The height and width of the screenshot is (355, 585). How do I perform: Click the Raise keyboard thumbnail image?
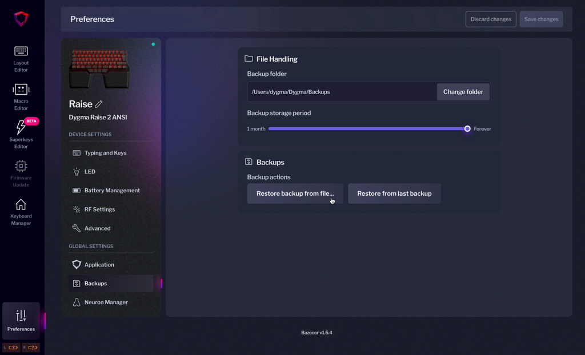(x=99, y=68)
